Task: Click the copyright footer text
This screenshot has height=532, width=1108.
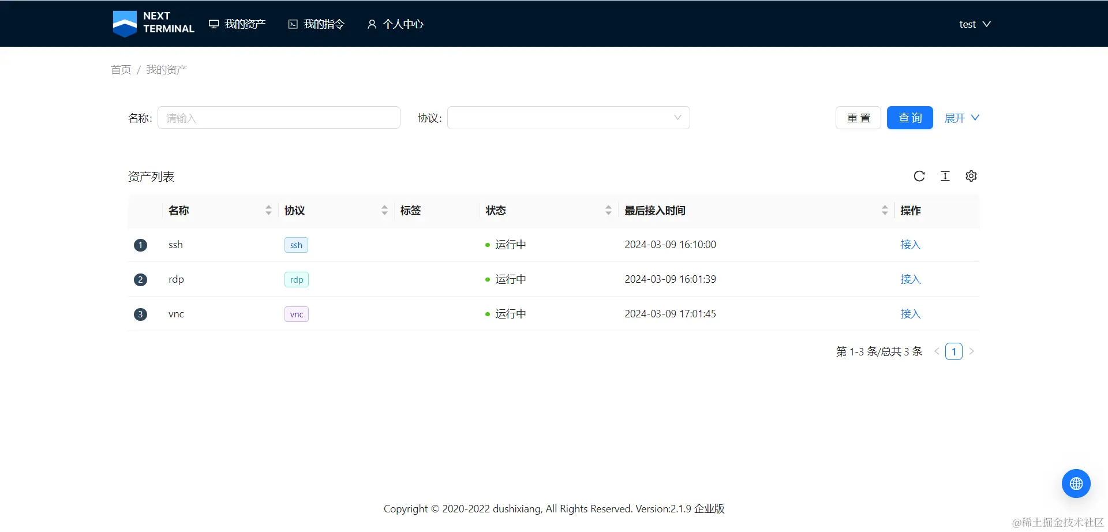Action: [554, 509]
